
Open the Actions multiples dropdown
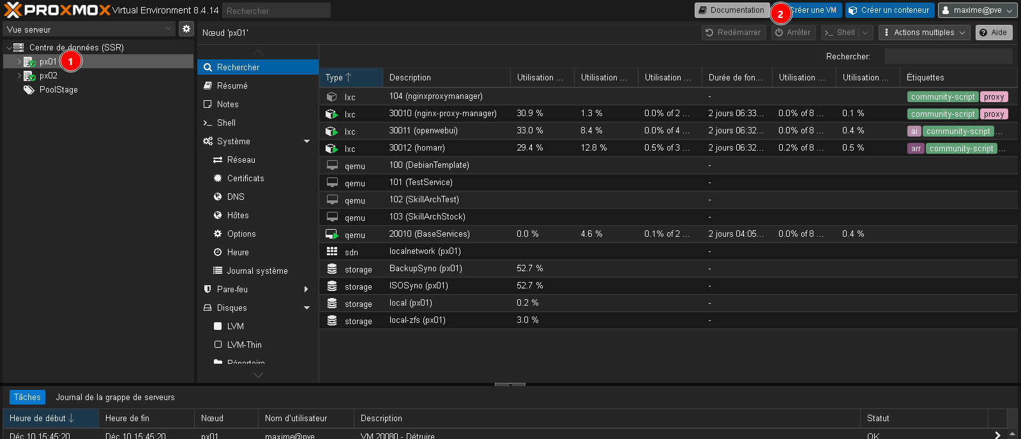(x=924, y=33)
